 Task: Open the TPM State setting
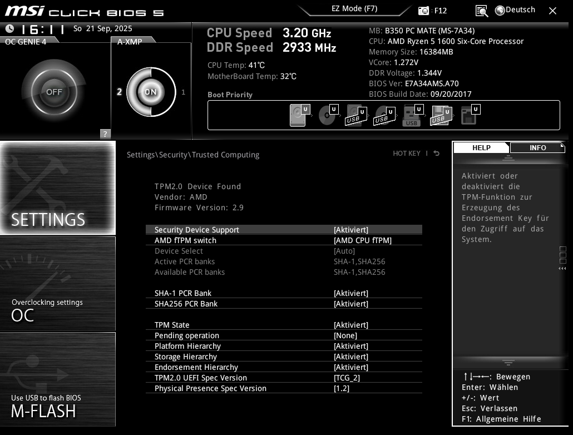284,325
